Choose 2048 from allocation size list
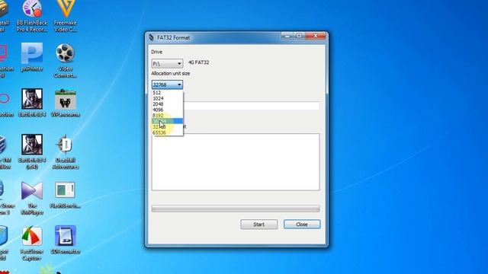Viewport: 488px width, 274px height. point(167,104)
